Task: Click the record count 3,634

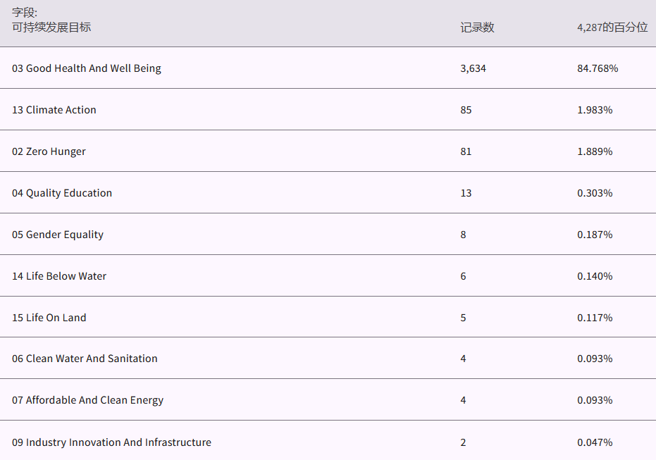Action: 473,68
